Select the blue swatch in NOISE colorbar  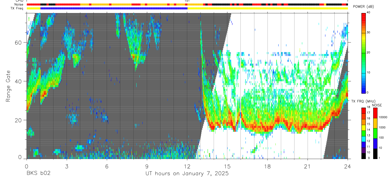pos(375,143)
